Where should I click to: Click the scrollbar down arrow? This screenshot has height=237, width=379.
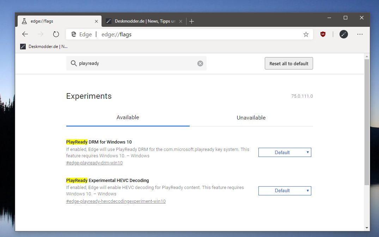(x=367, y=228)
